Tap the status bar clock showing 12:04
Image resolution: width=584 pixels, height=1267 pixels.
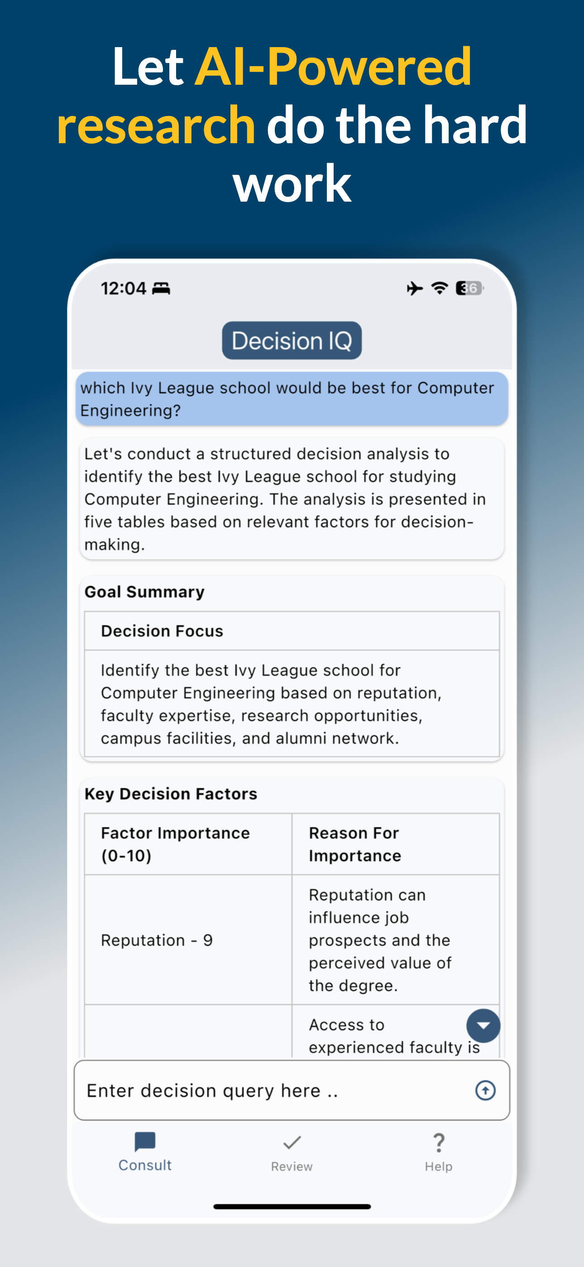(x=124, y=288)
